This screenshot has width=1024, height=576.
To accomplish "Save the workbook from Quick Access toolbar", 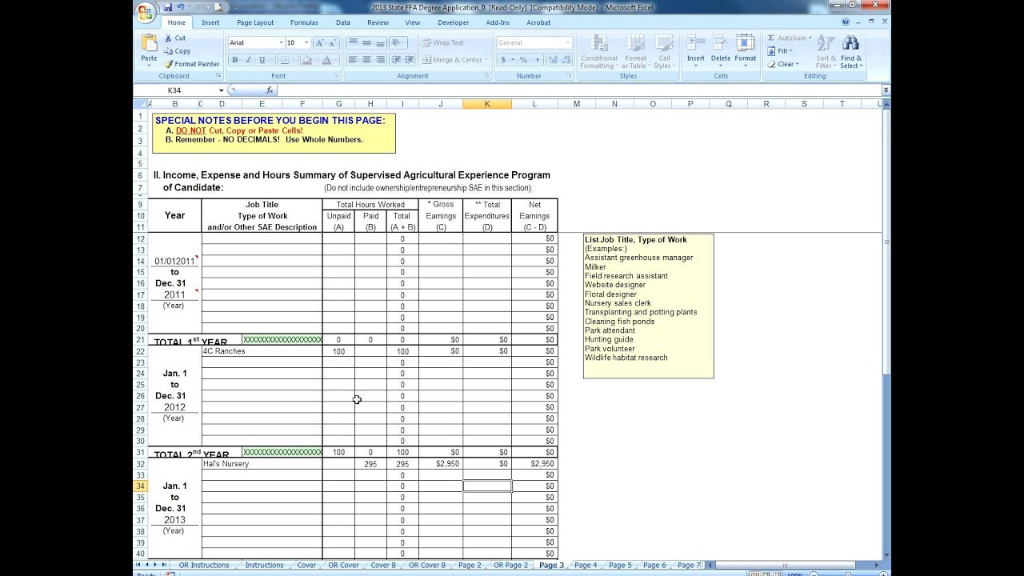I will (168, 7).
